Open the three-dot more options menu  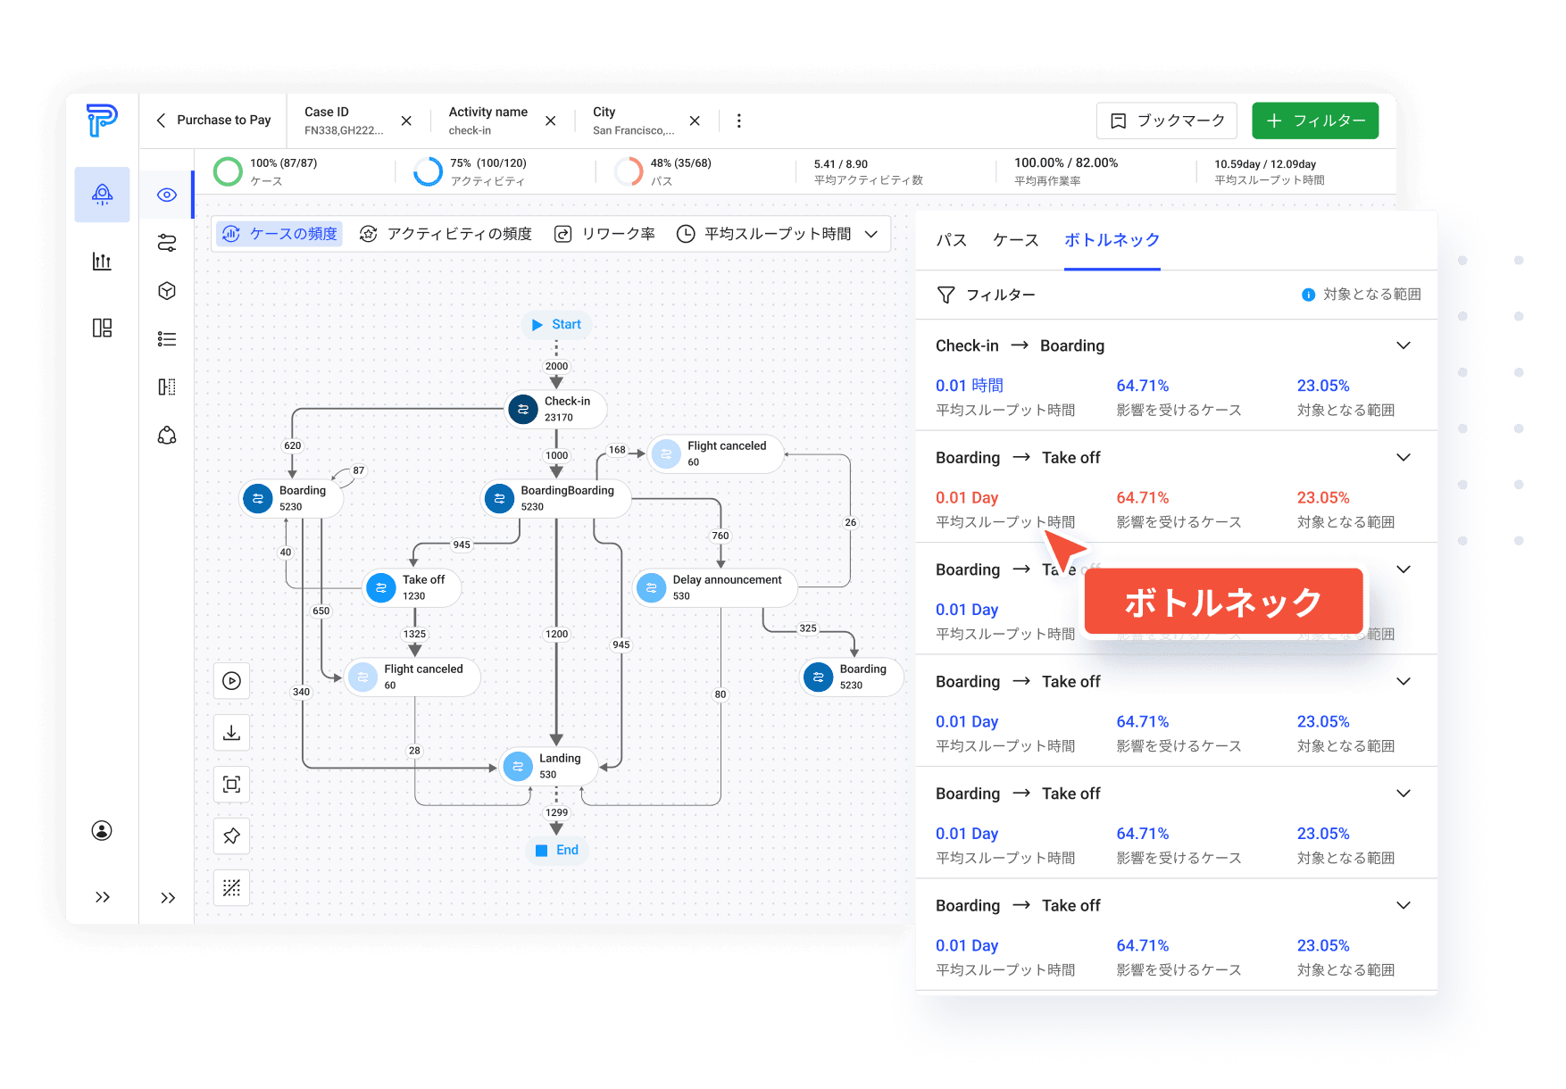738,121
